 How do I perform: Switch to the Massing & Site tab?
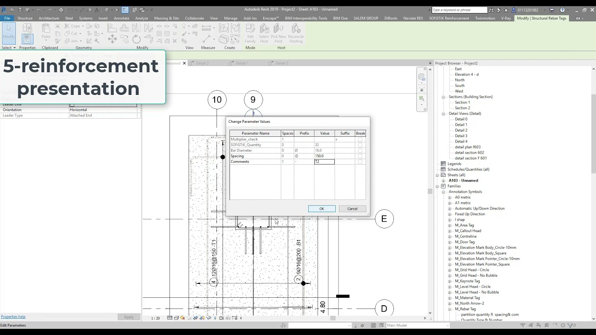point(166,18)
